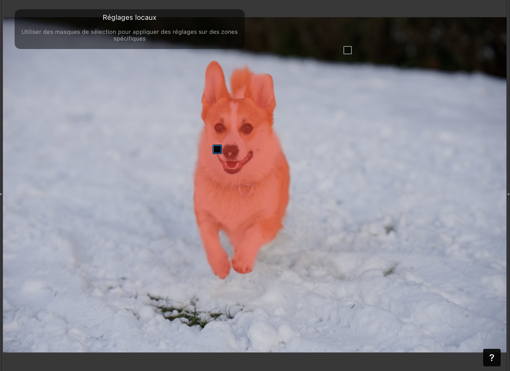Click the left panel collapse handle
This screenshot has height=371, width=510.
click(x=1, y=194)
